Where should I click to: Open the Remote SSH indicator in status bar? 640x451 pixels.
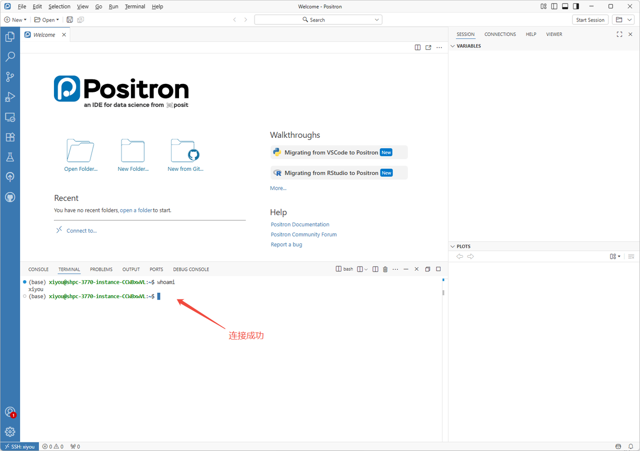coord(19,446)
